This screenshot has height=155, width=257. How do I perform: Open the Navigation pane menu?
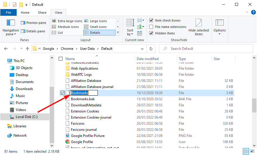(x=11, y=27)
